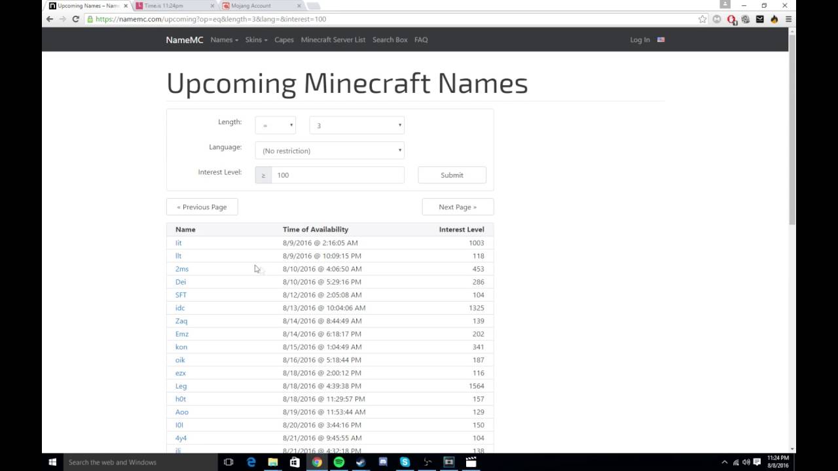Open the Language restriction dropdown
Screen dimensions: 838x471
click(330, 150)
